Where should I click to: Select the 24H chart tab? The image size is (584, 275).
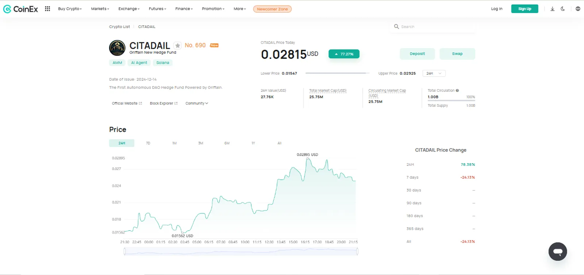tap(122, 143)
